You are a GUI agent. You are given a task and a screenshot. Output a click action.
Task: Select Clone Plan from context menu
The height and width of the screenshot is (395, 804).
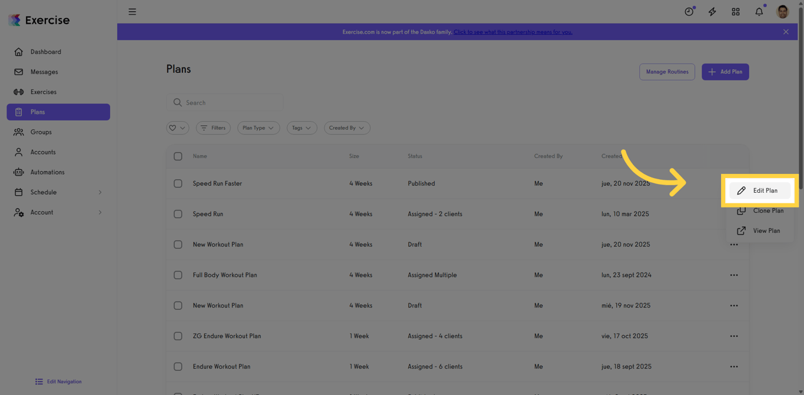760,210
